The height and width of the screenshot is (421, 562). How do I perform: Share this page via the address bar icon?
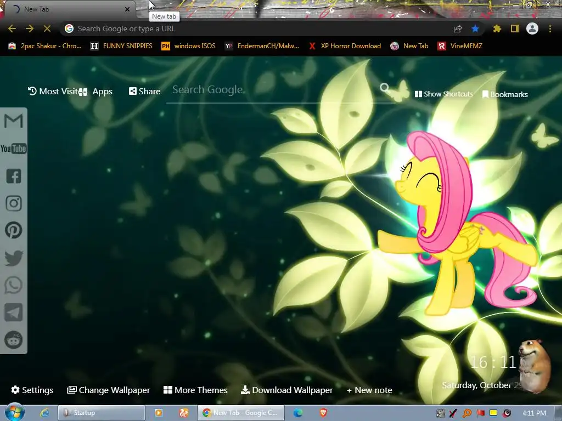tap(458, 29)
